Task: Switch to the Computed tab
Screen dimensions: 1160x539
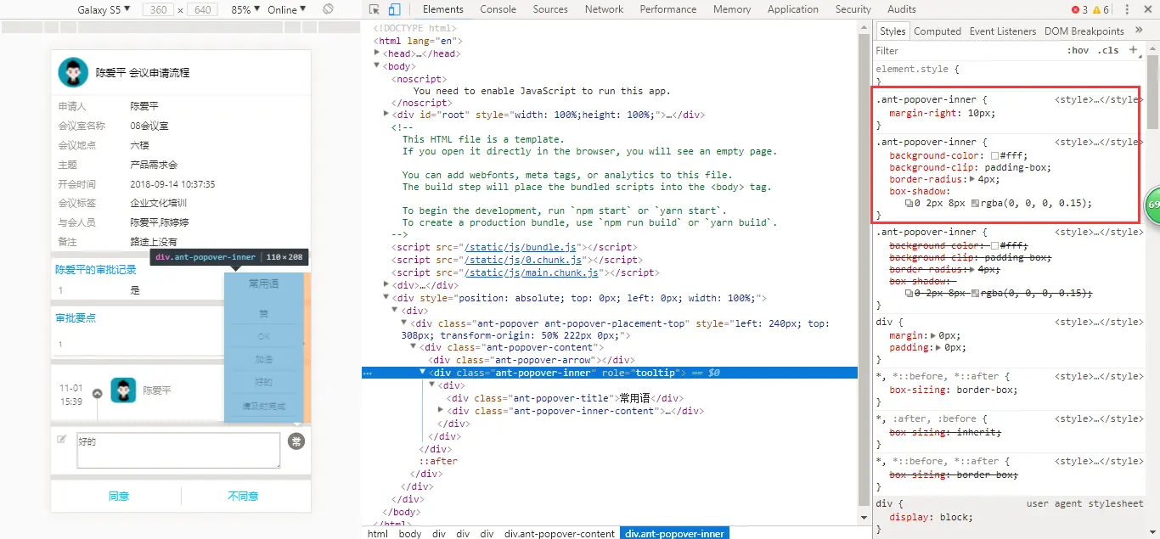Action: [938, 31]
